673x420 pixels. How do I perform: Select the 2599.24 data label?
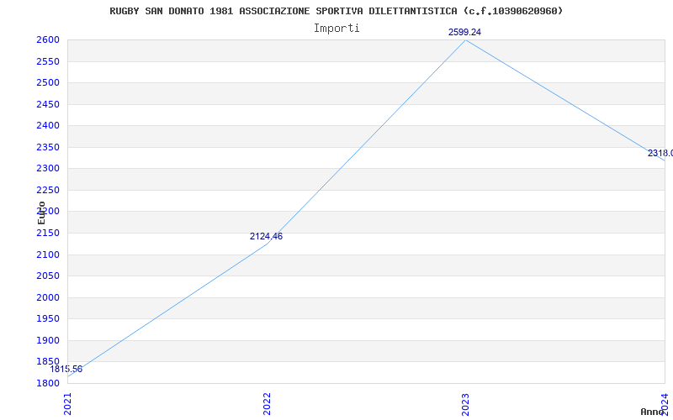(x=465, y=32)
